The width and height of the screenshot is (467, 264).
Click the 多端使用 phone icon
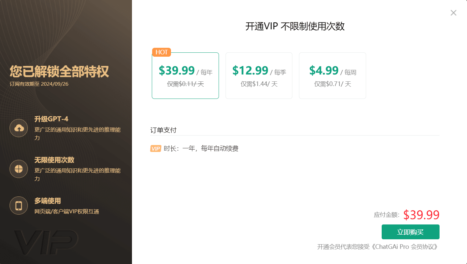tap(19, 205)
